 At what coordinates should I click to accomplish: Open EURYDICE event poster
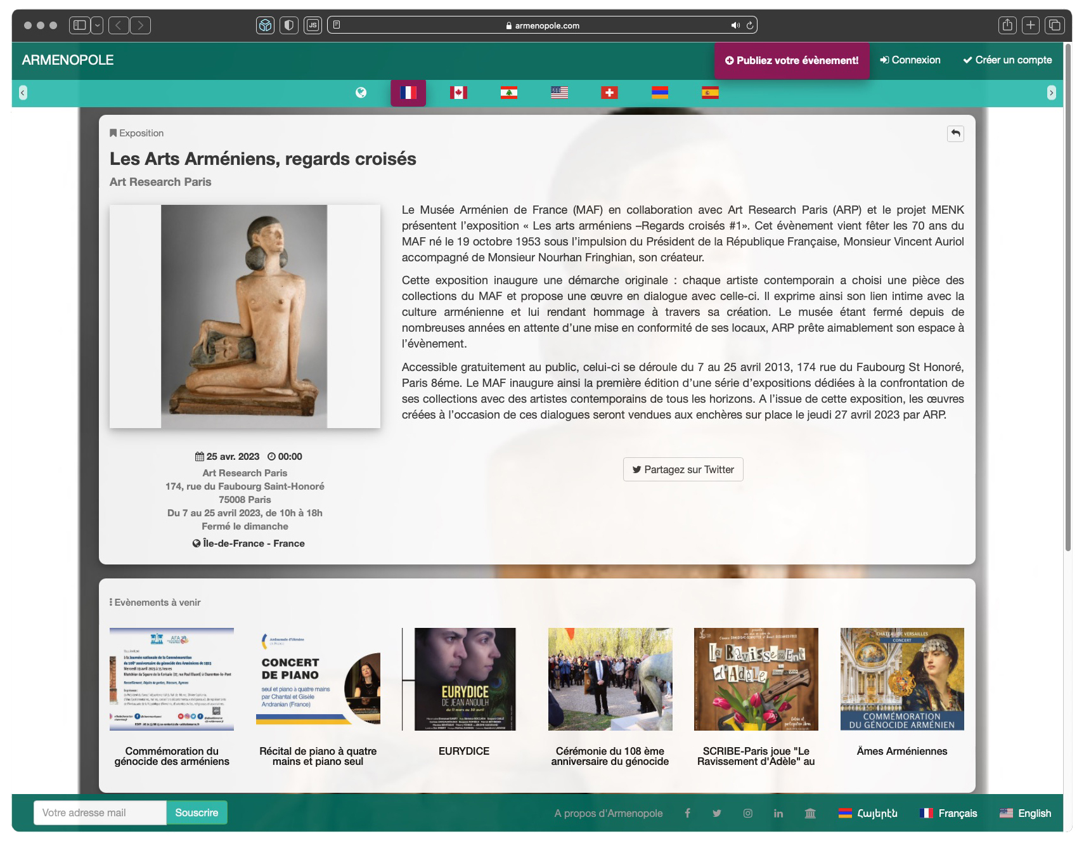pyautogui.click(x=464, y=679)
